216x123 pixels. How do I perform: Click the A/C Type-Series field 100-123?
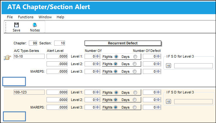point(29,92)
